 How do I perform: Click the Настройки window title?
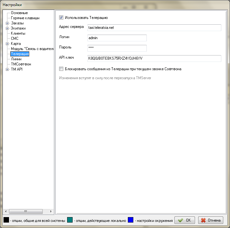(12, 5)
